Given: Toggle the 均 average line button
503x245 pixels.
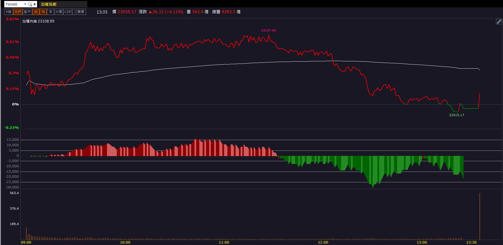Looking at the screenshot, I should click(x=36, y=12).
